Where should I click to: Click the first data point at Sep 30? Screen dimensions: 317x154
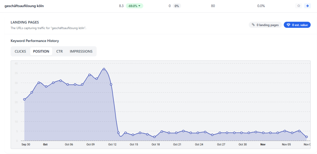click(x=24, y=99)
